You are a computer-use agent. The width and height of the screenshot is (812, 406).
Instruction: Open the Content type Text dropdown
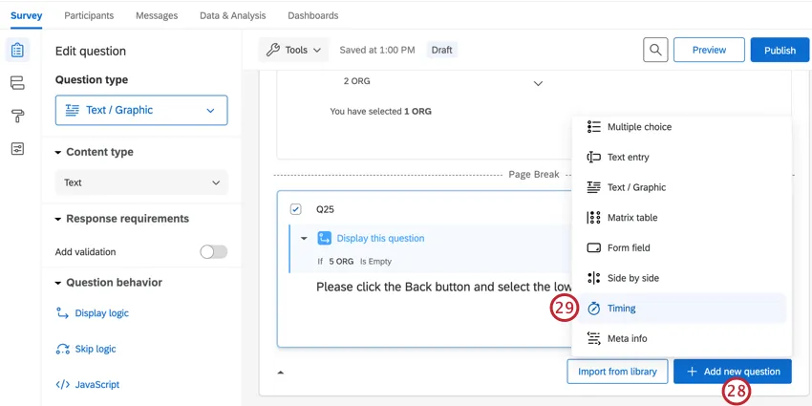click(x=141, y=182)
